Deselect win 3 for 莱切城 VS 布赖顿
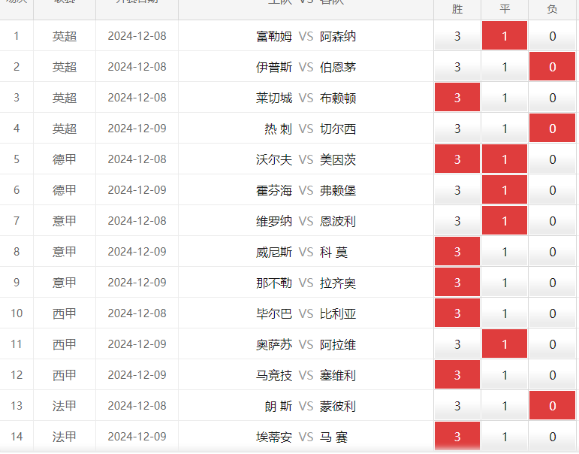The image size is (579, 454). coord(457,97)
